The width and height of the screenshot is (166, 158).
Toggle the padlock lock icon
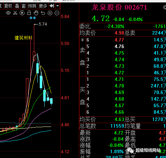29,13
